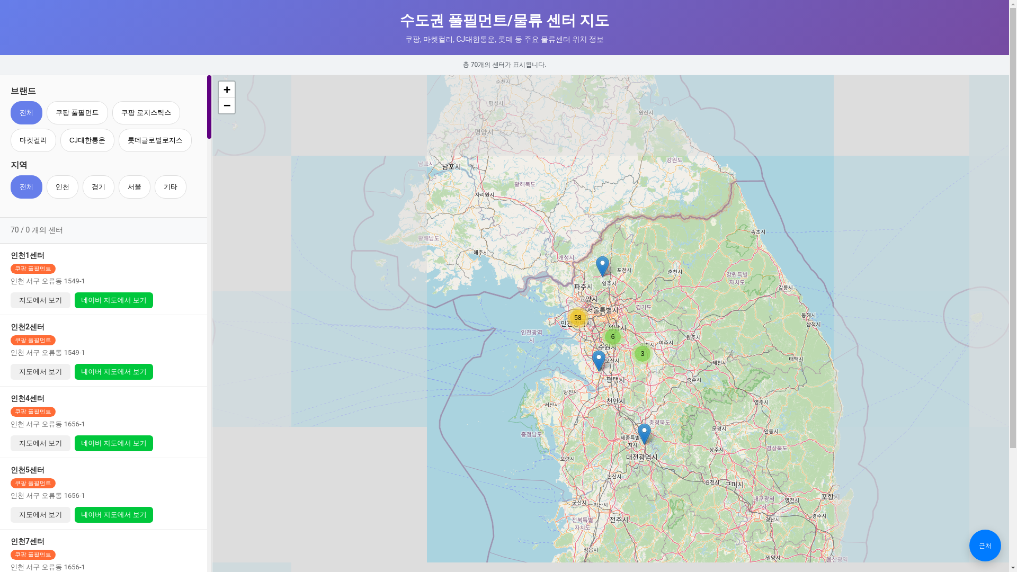
Task: Show 인천4센터 on the map
Action: tap(40, 443)
